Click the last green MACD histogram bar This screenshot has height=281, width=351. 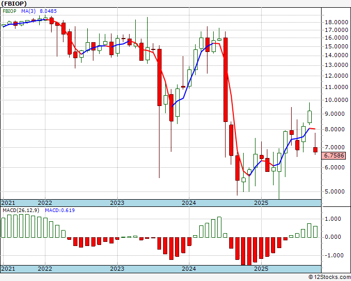tap(315, 232)
